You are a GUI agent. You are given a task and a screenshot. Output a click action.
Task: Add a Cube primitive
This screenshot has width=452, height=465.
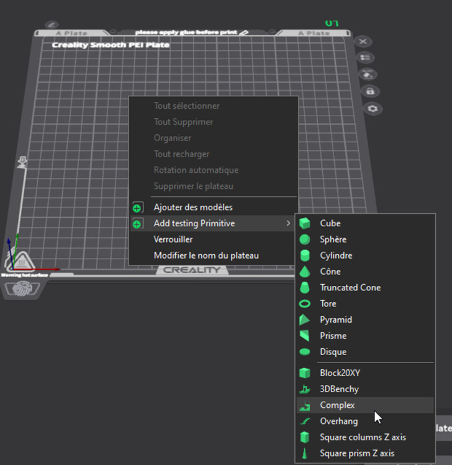point(365,223)
